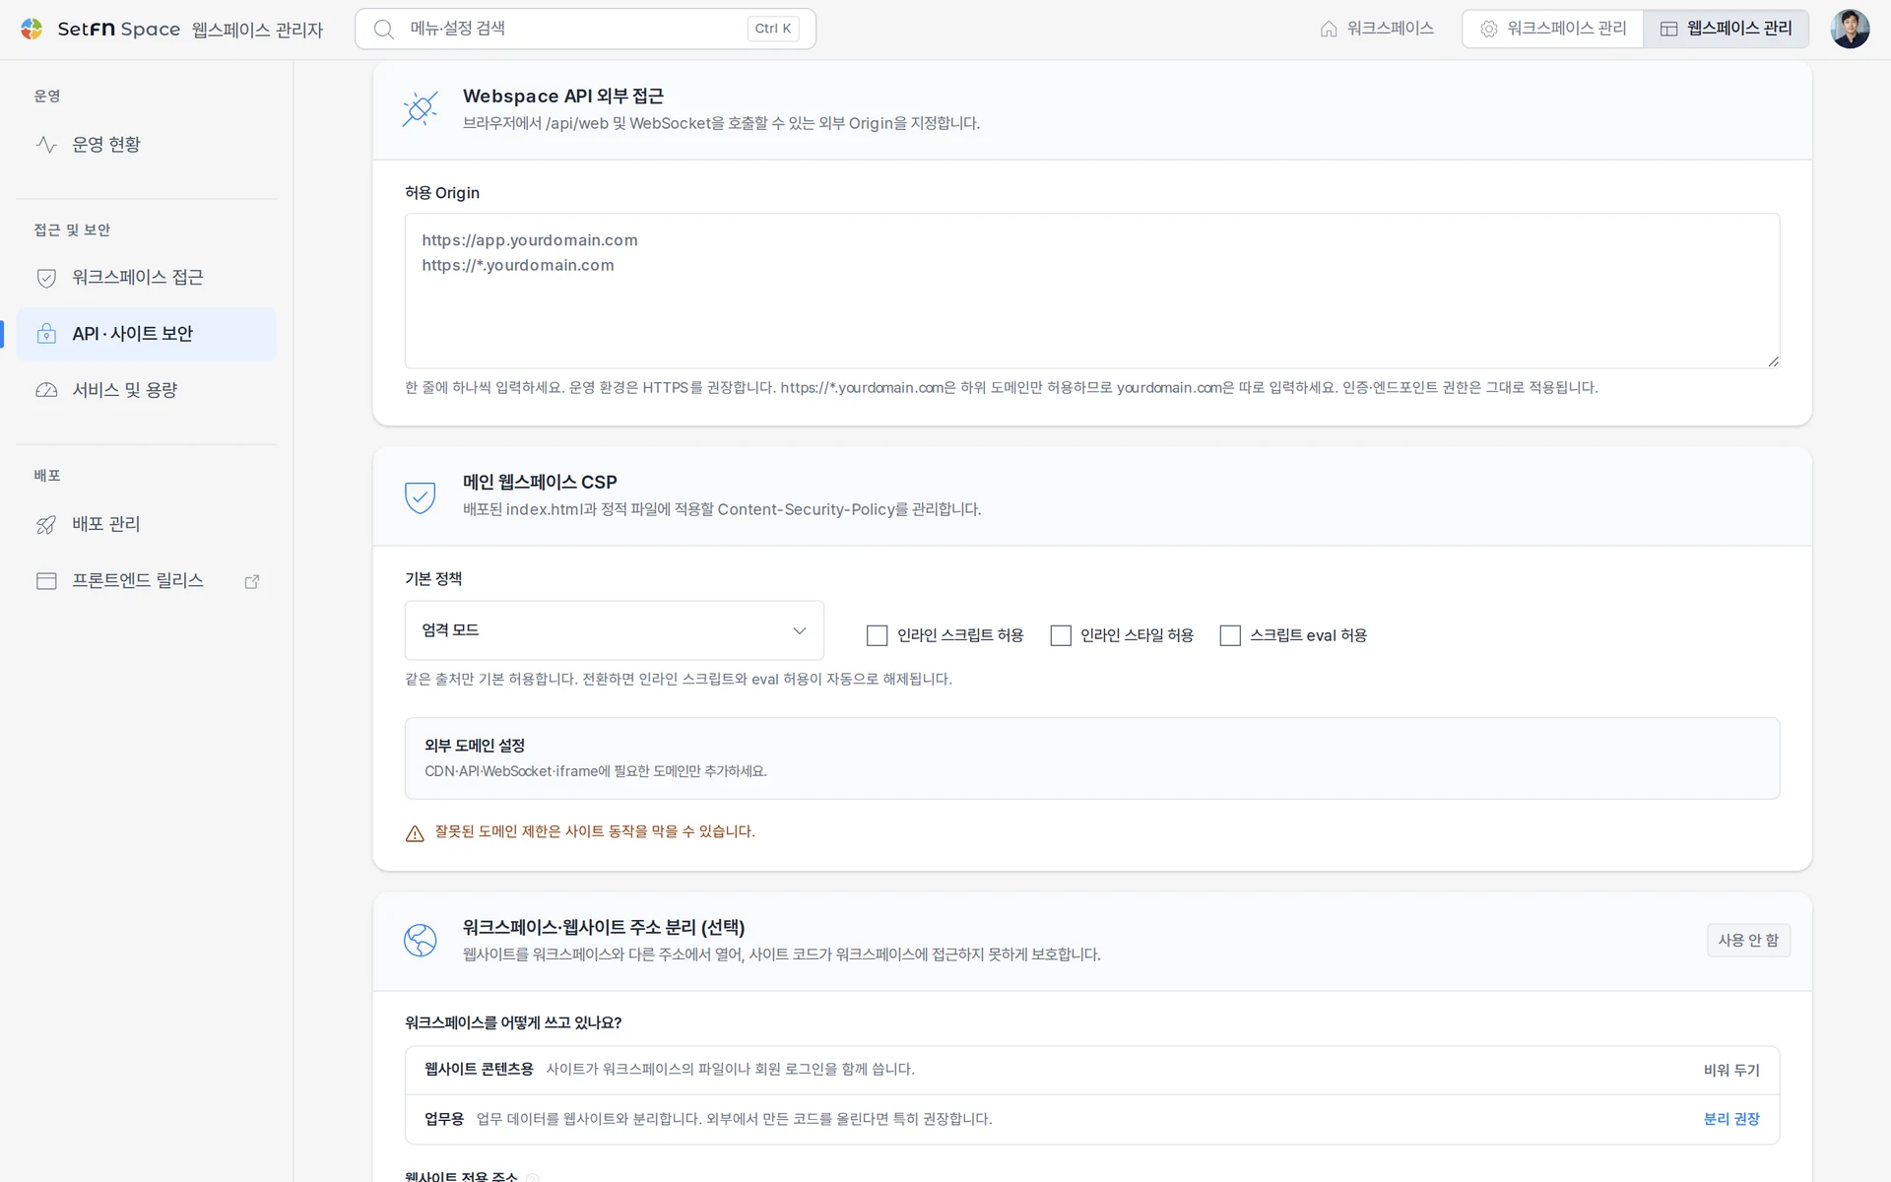Viewport: 1891px width, 1182px height.
Task: Open the user profile avatar
Action: coord(1850,29)
